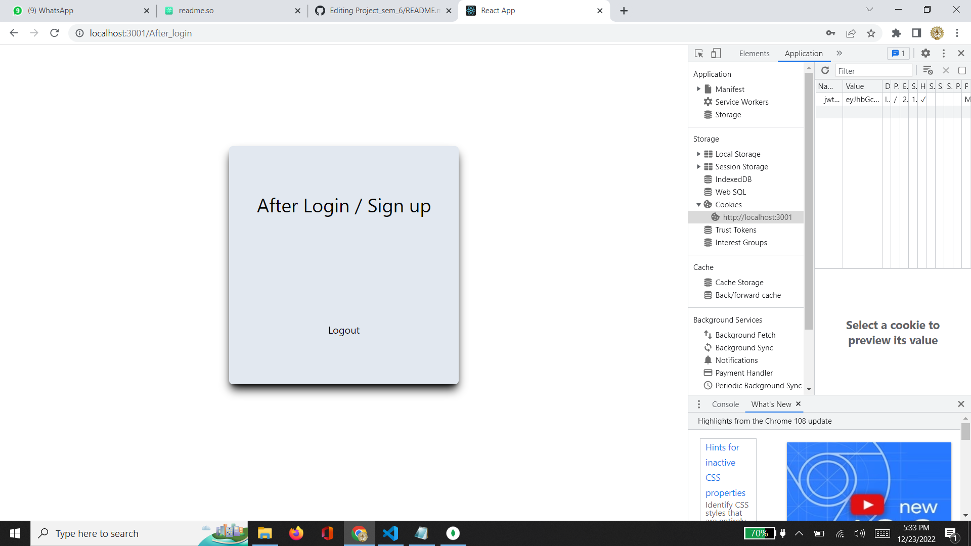Expand the Local Storage tree node
Viewport: 971px width, 546px height.
[698, 154]
